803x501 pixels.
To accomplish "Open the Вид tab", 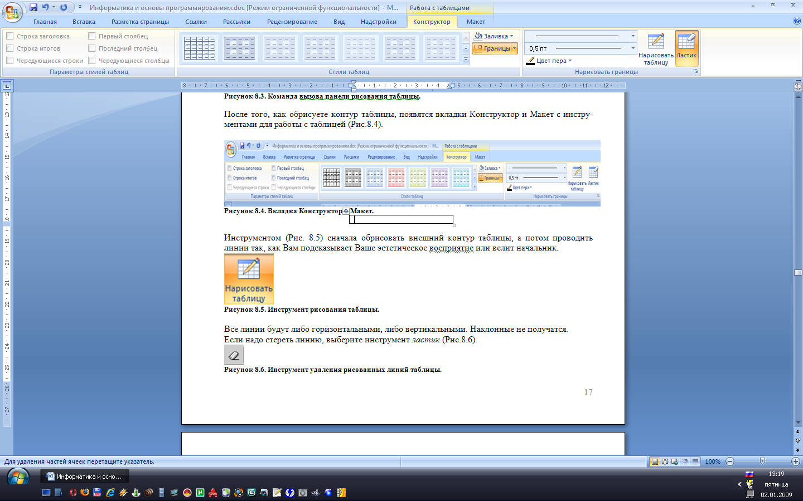I will point(339,22).
